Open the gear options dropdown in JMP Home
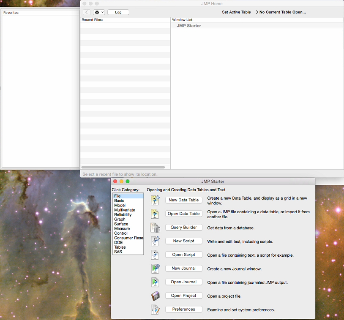 coord(99,12)
